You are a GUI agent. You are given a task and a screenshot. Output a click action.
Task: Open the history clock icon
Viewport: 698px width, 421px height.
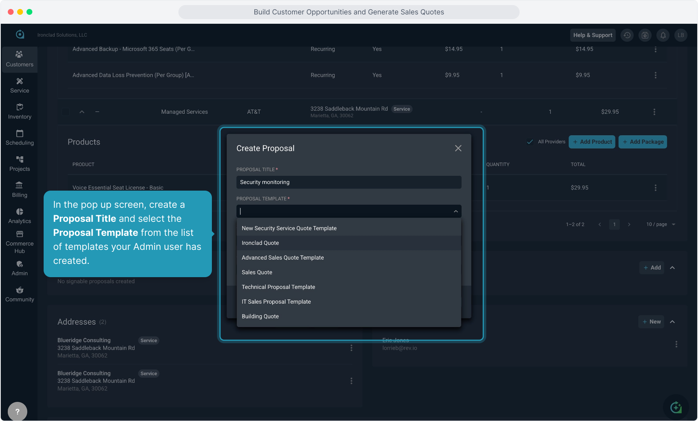[627, 35]
